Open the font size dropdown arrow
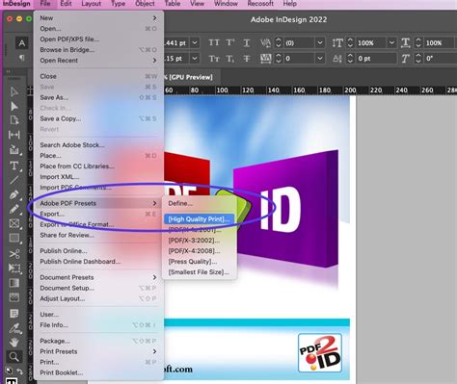457x384 pixels. pos(195,42)
